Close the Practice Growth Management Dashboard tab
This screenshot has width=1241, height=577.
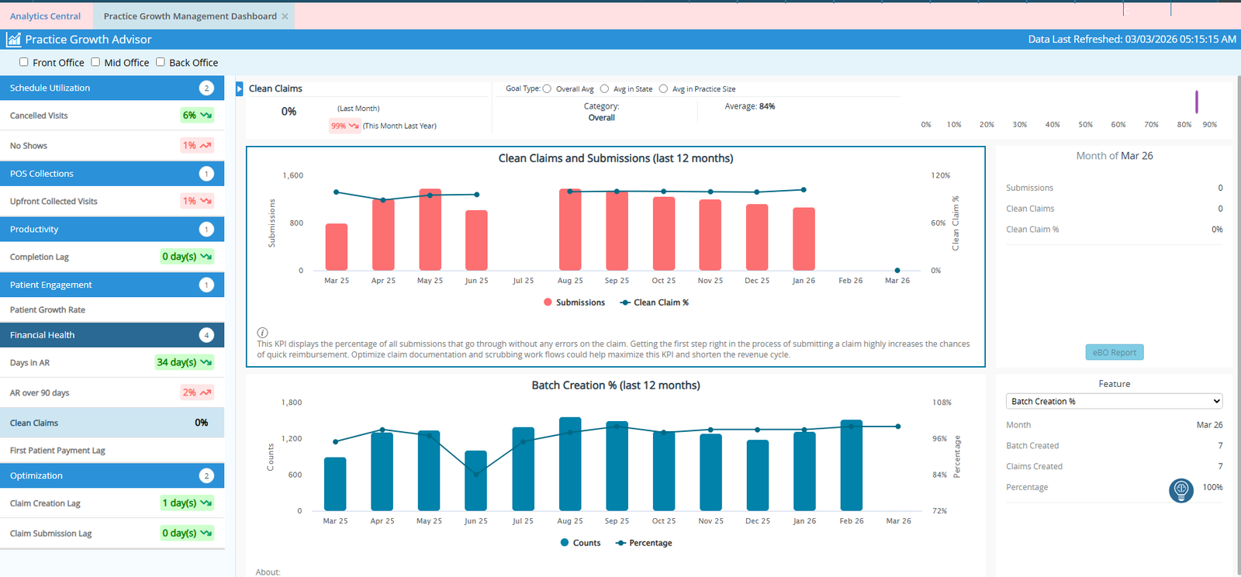tap(285, 16)
